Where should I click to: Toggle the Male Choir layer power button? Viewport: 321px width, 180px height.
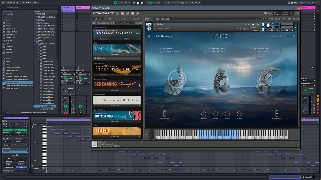254,49
